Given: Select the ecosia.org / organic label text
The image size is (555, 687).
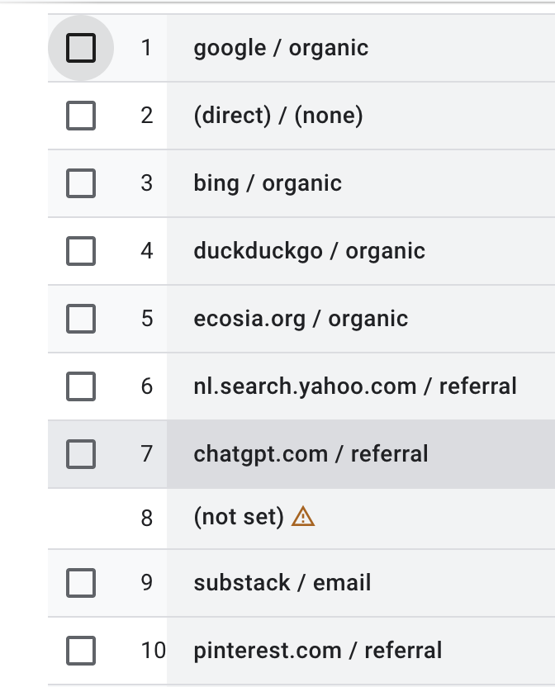Looking at the screenshot, I should (x=301, y=319).
